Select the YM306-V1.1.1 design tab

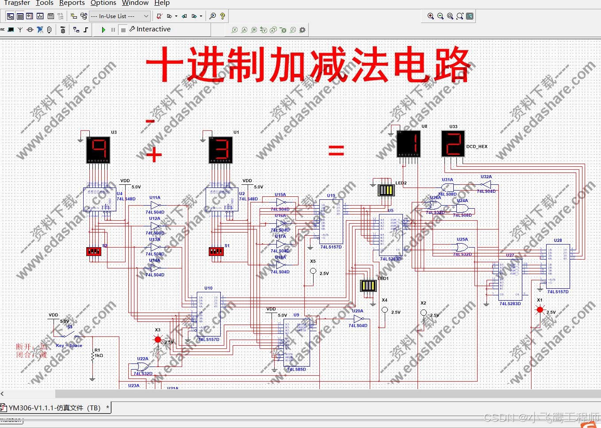click(55, 408)
